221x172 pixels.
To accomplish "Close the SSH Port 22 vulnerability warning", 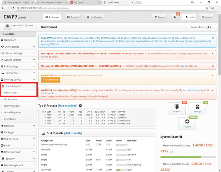I will pyautogui.click(x=213, y=90).
